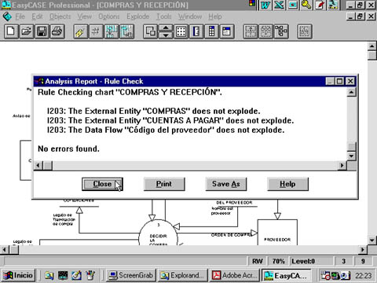
Task: Switch to Explorand... in the taskbar
Action: pyautogui.click(x=182, y=275)
